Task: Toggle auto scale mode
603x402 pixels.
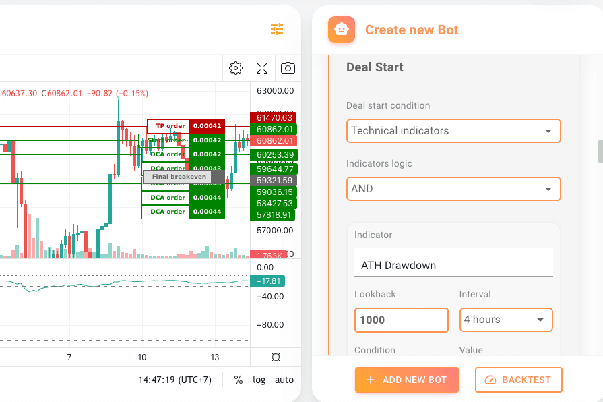Action: tap(284, 380)
